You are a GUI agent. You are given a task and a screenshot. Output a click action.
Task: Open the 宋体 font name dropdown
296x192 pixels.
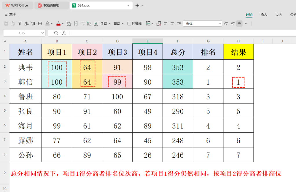coord(220,24)
